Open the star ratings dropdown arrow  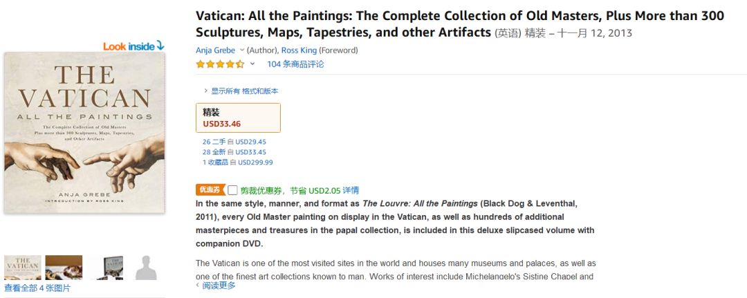252,64
